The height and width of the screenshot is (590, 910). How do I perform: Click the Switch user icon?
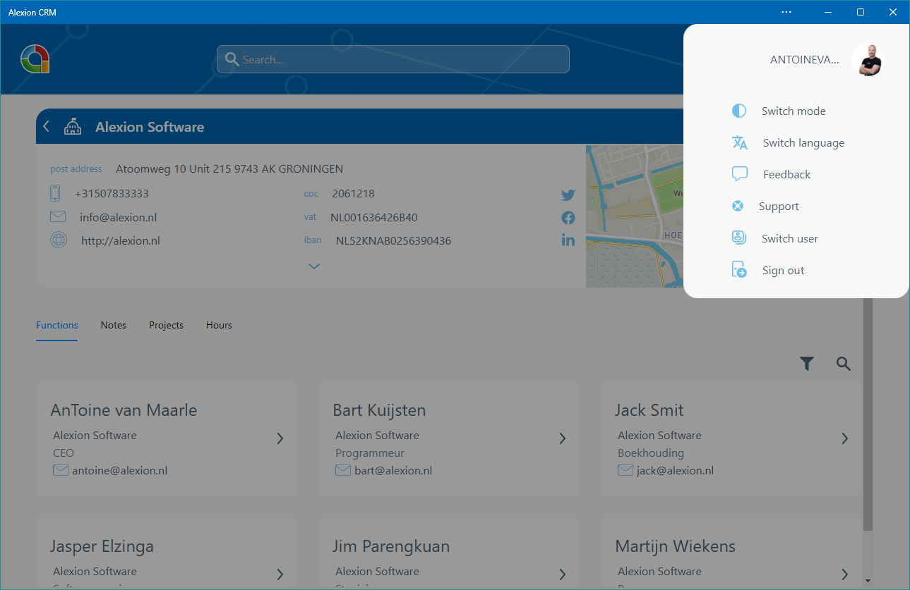coord(739,238)
